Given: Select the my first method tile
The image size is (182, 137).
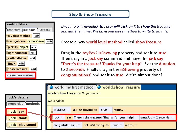Looking at the screenshot, I should click(x=19, y=36).
